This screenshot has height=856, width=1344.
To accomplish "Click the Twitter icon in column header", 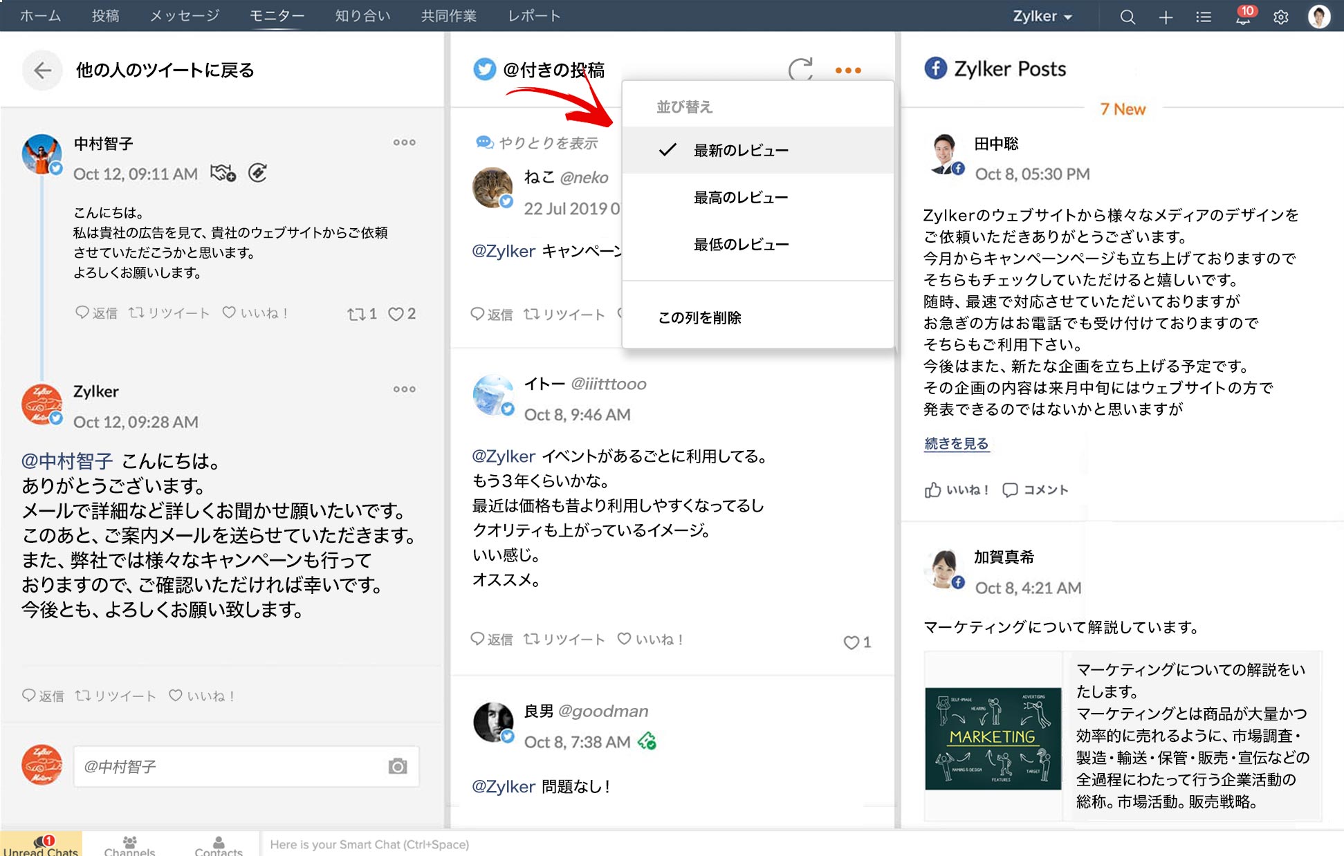I will coord(484,69).
